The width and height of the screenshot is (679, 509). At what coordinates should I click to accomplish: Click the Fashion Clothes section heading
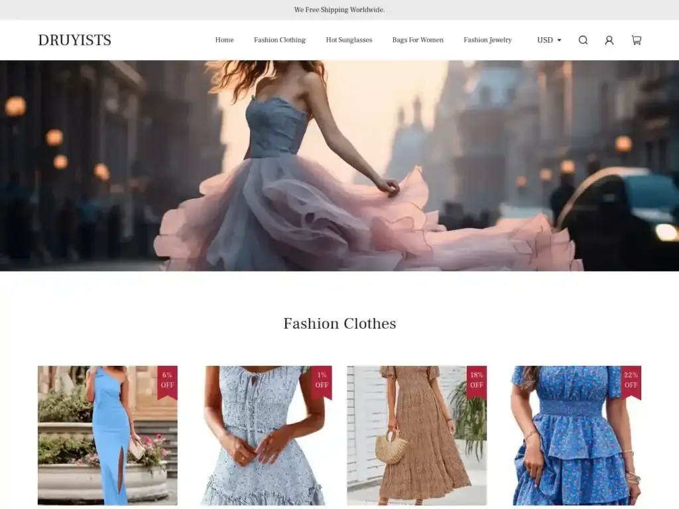pos(339,323)
